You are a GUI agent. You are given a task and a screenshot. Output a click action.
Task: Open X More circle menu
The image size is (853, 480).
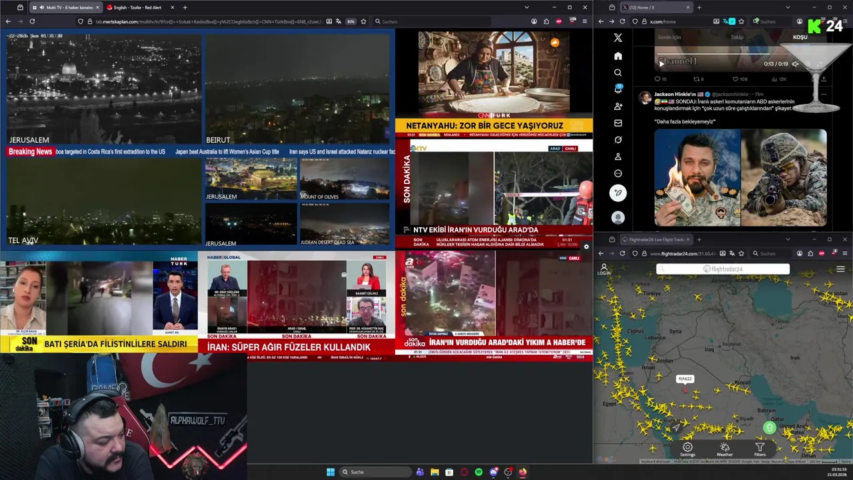click(x=618, y=173)
